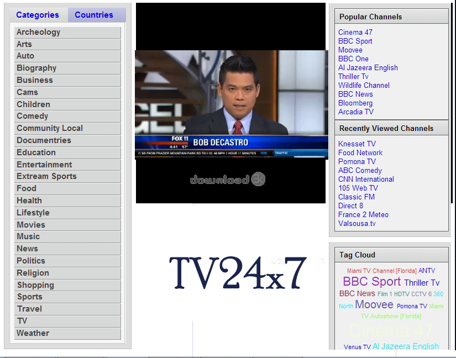The image size is (456, 358).
Task: Click the Arcadia TV link
Action: click(x=355, y=112)
